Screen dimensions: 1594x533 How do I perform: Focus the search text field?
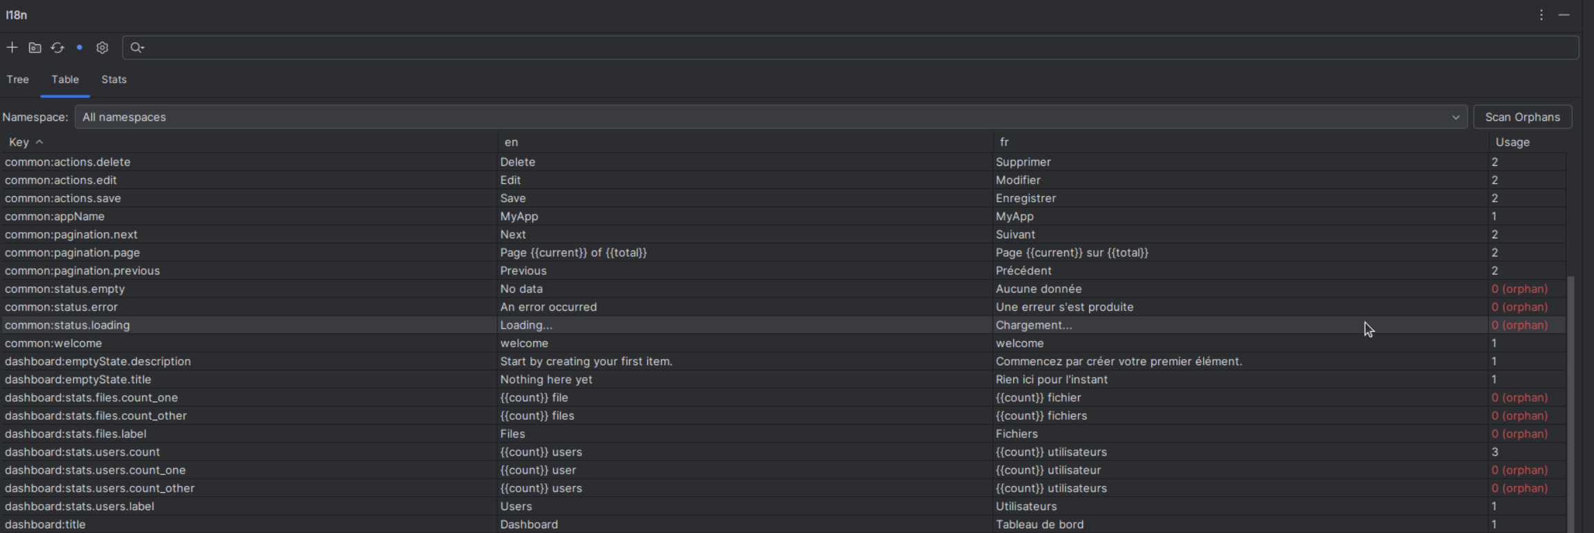tap(850, 48)
